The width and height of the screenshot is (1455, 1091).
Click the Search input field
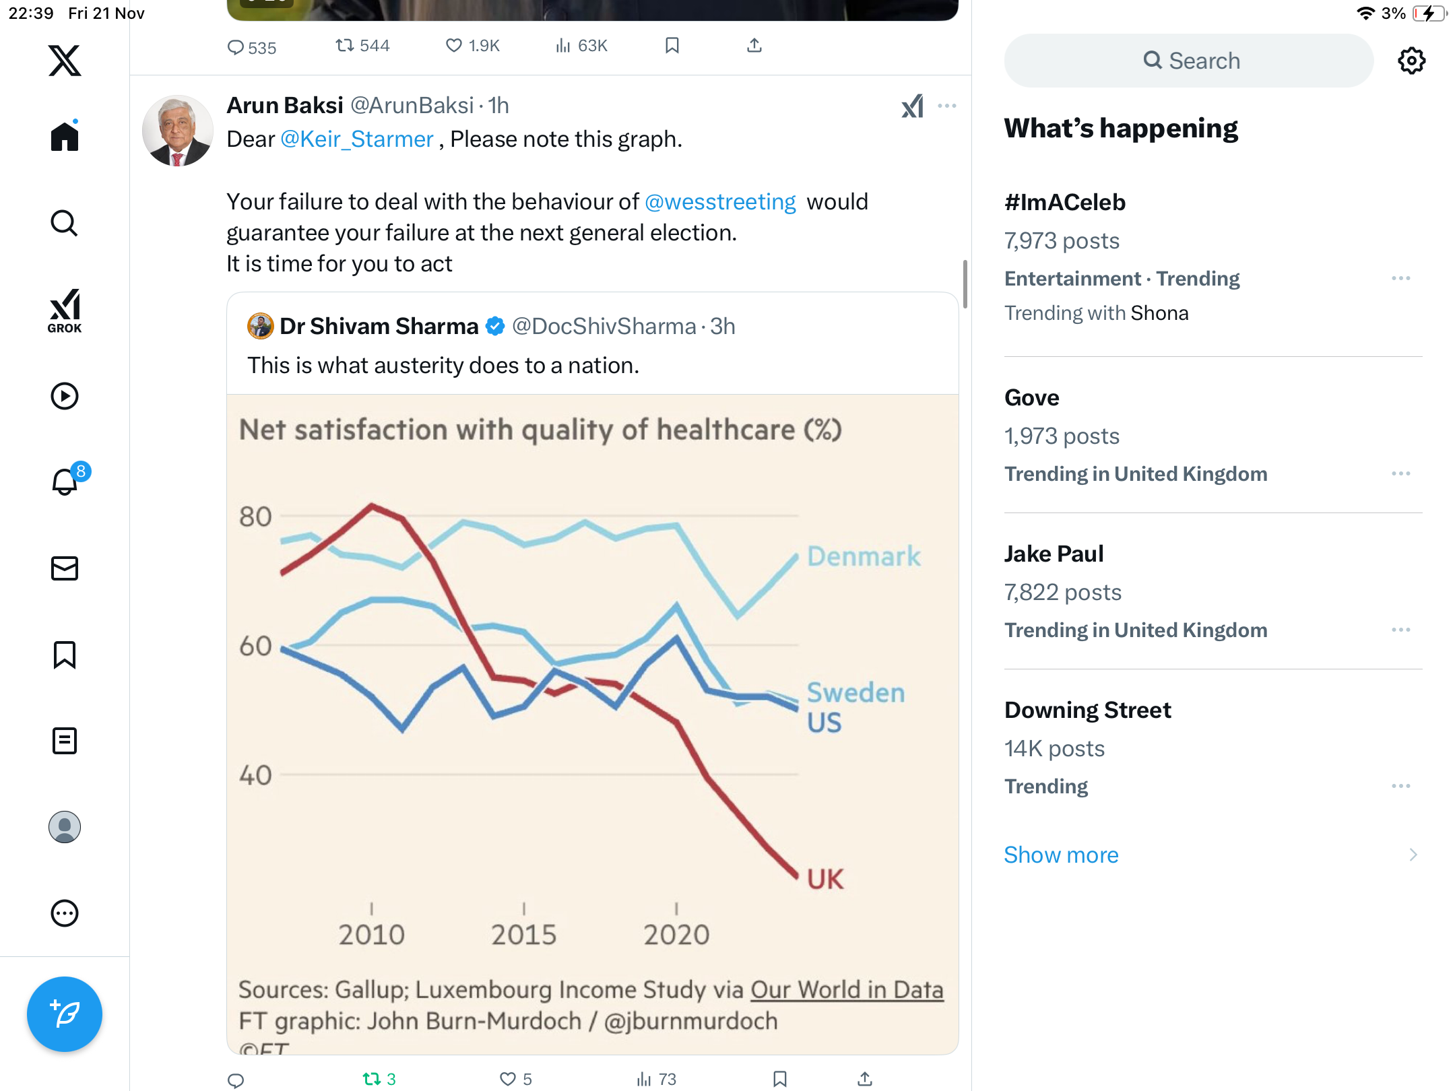(1189, 61)
